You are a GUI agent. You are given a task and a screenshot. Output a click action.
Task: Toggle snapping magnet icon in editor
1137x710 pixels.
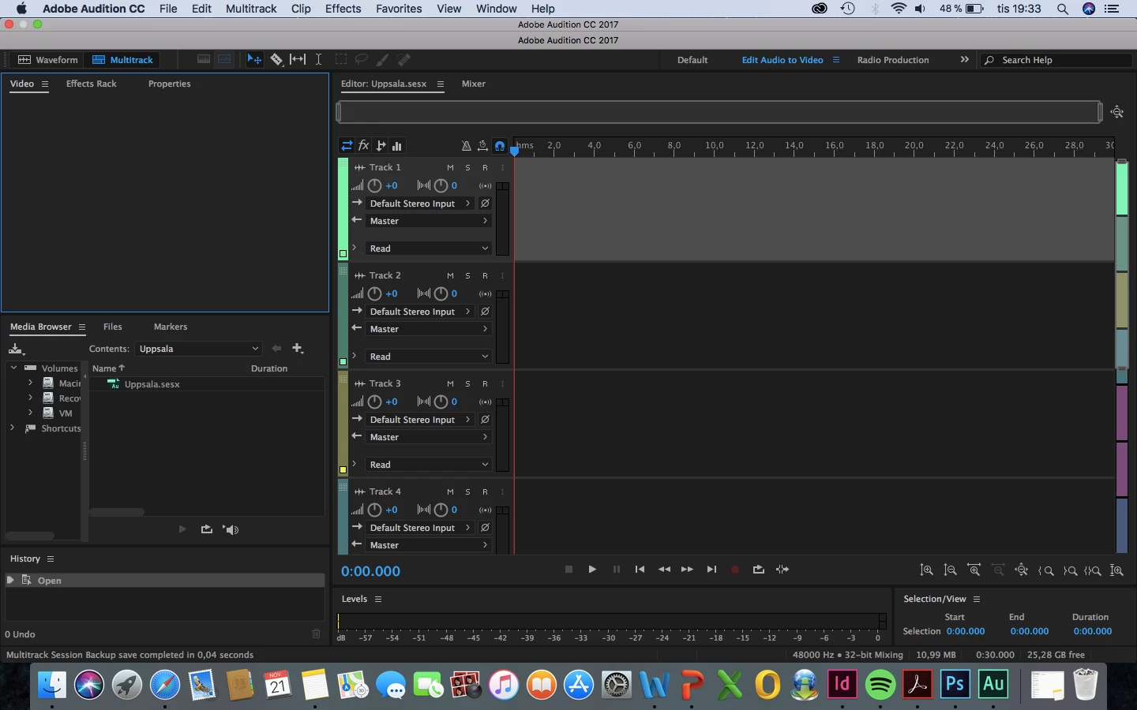(500, 145)
